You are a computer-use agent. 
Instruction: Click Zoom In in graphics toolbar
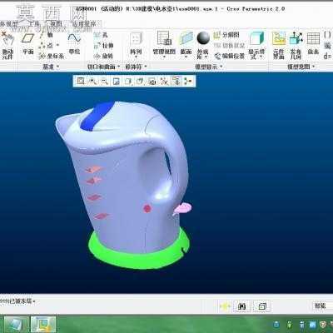pyautogui.click(x=92, y=81)
